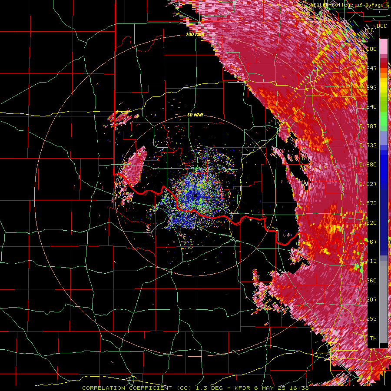
Task: Click the 0.733 value on color scale
Action: pyautogui.click(x=368, y=146)
